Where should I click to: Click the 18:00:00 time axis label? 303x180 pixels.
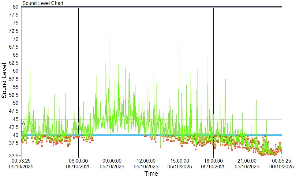tap(213, 161)
